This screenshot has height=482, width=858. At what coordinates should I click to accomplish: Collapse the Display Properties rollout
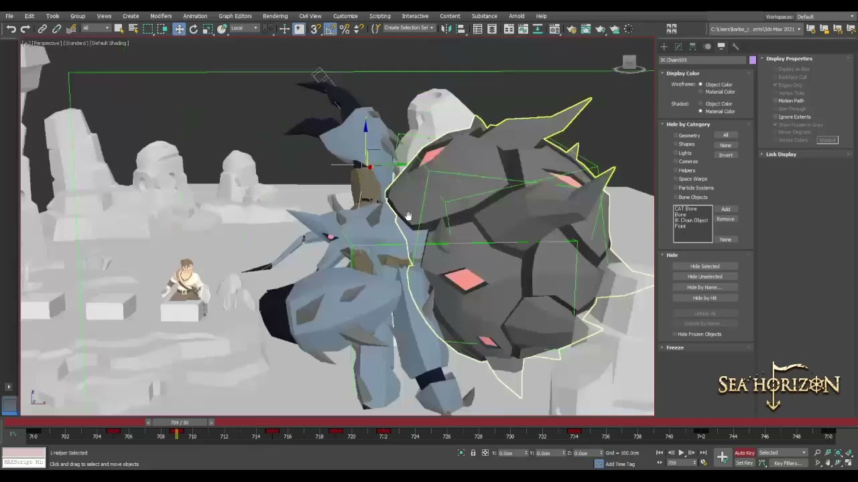[x=789, y=58]
